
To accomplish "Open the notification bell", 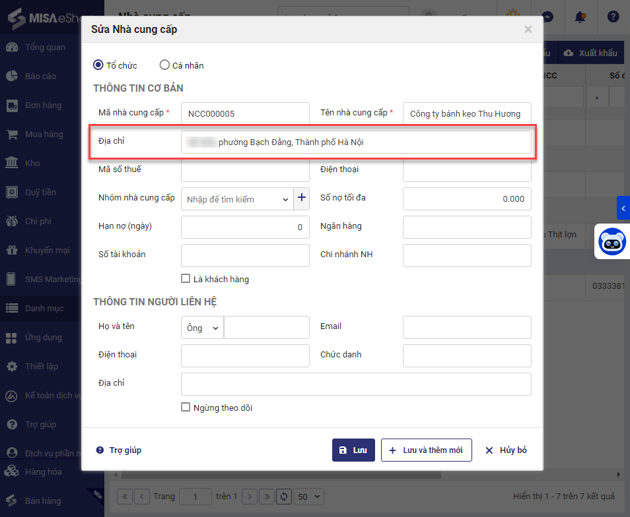I will pos(580,16).
